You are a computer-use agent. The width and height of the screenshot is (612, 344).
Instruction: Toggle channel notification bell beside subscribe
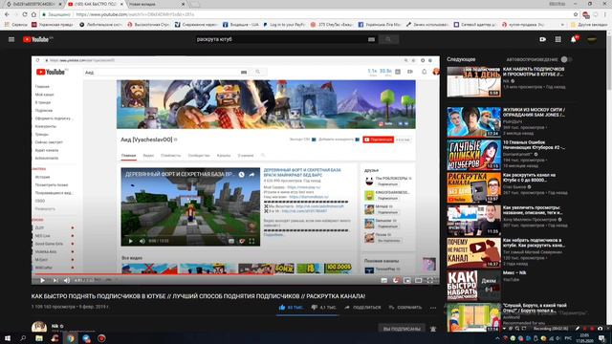pyautogui.click(x=433, y=329)
